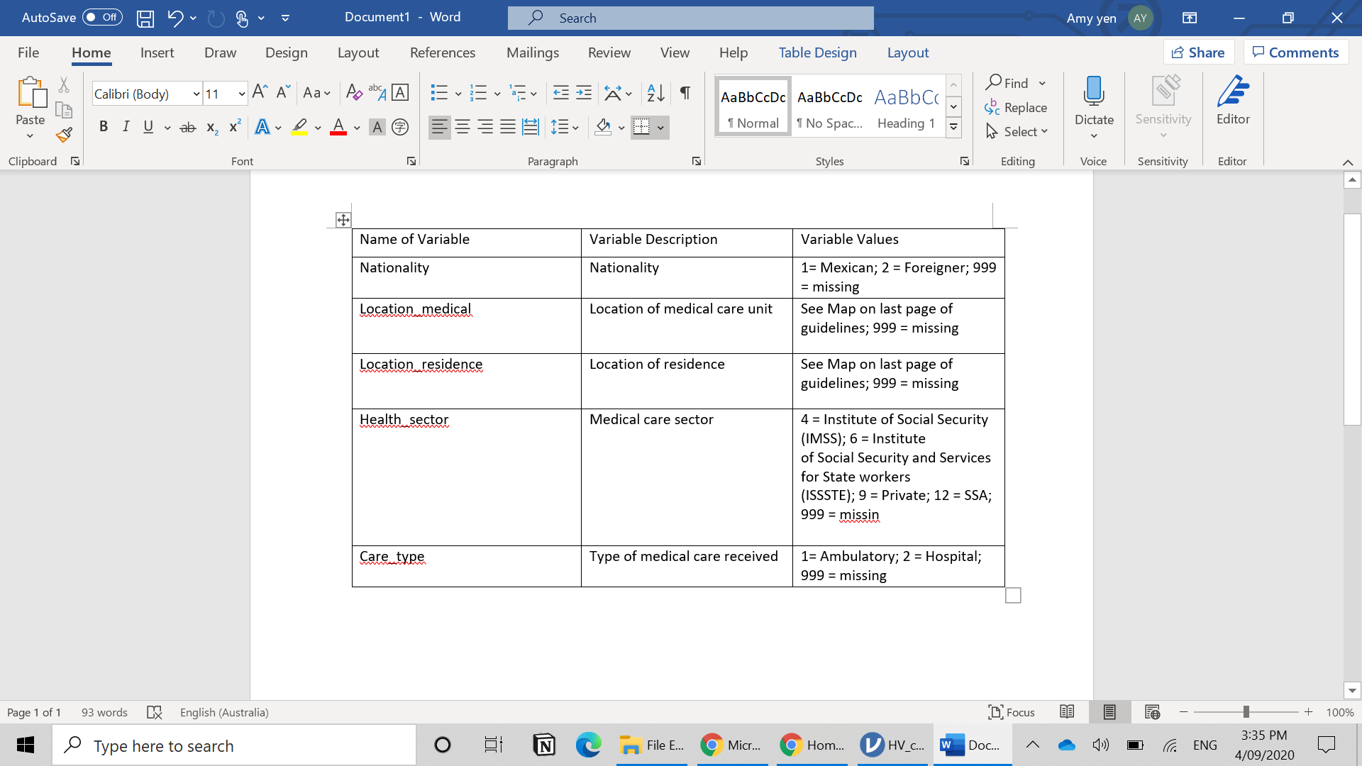The image size is (1362, 766).
Task: Apply the yellow text highlight color
Action: 299,128
